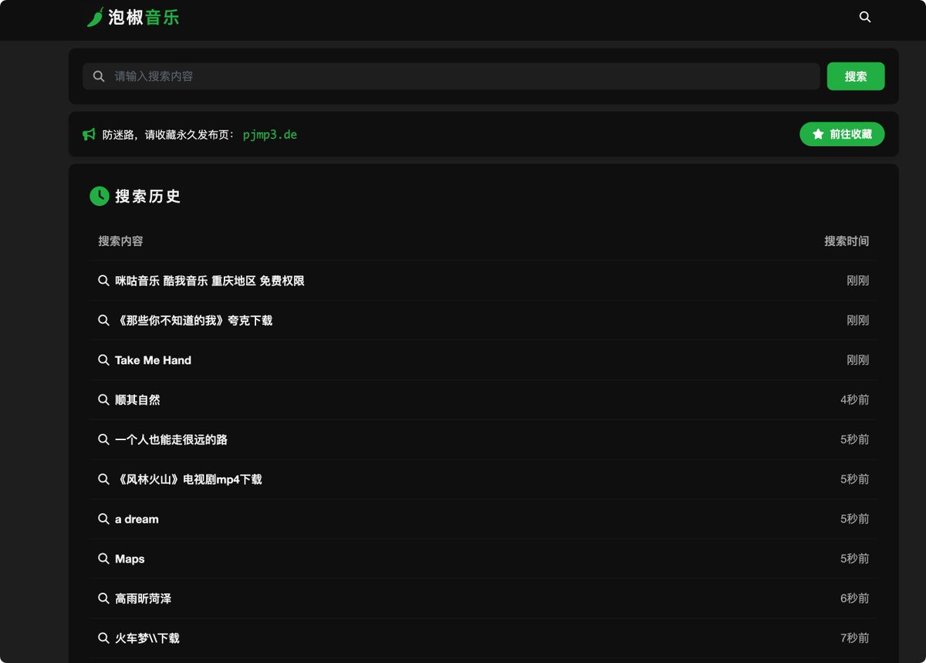The image size is (926, 663).
Task: Click the clock icon beside 搜索历史
Action: (99, 197)
